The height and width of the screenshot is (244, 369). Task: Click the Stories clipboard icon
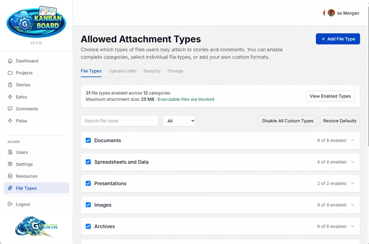point(10,85)
